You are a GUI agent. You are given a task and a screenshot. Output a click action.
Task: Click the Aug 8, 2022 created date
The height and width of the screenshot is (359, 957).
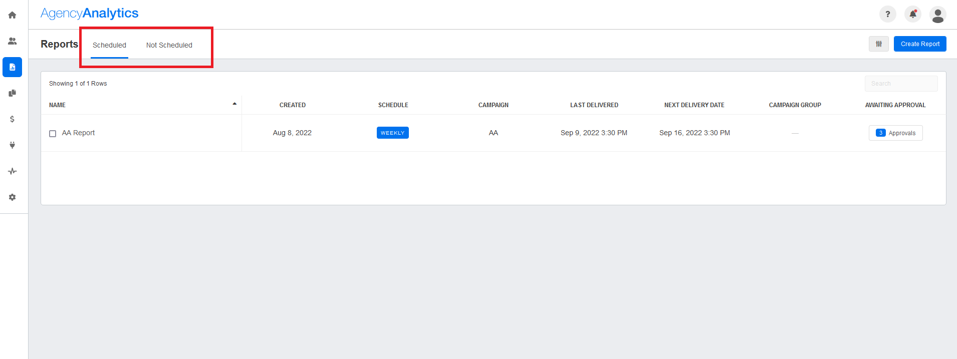click(x=292, y=133)
